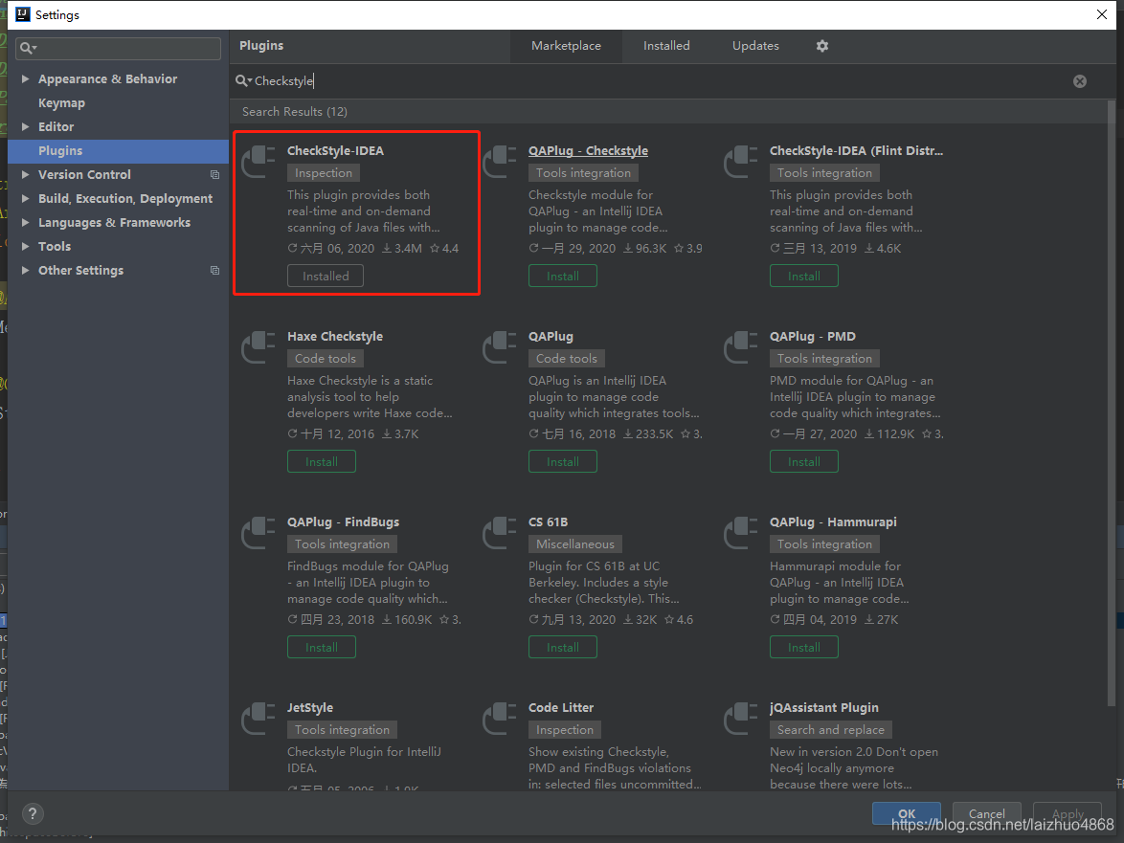Open the plugins gear settings menu

pos(822,46)
